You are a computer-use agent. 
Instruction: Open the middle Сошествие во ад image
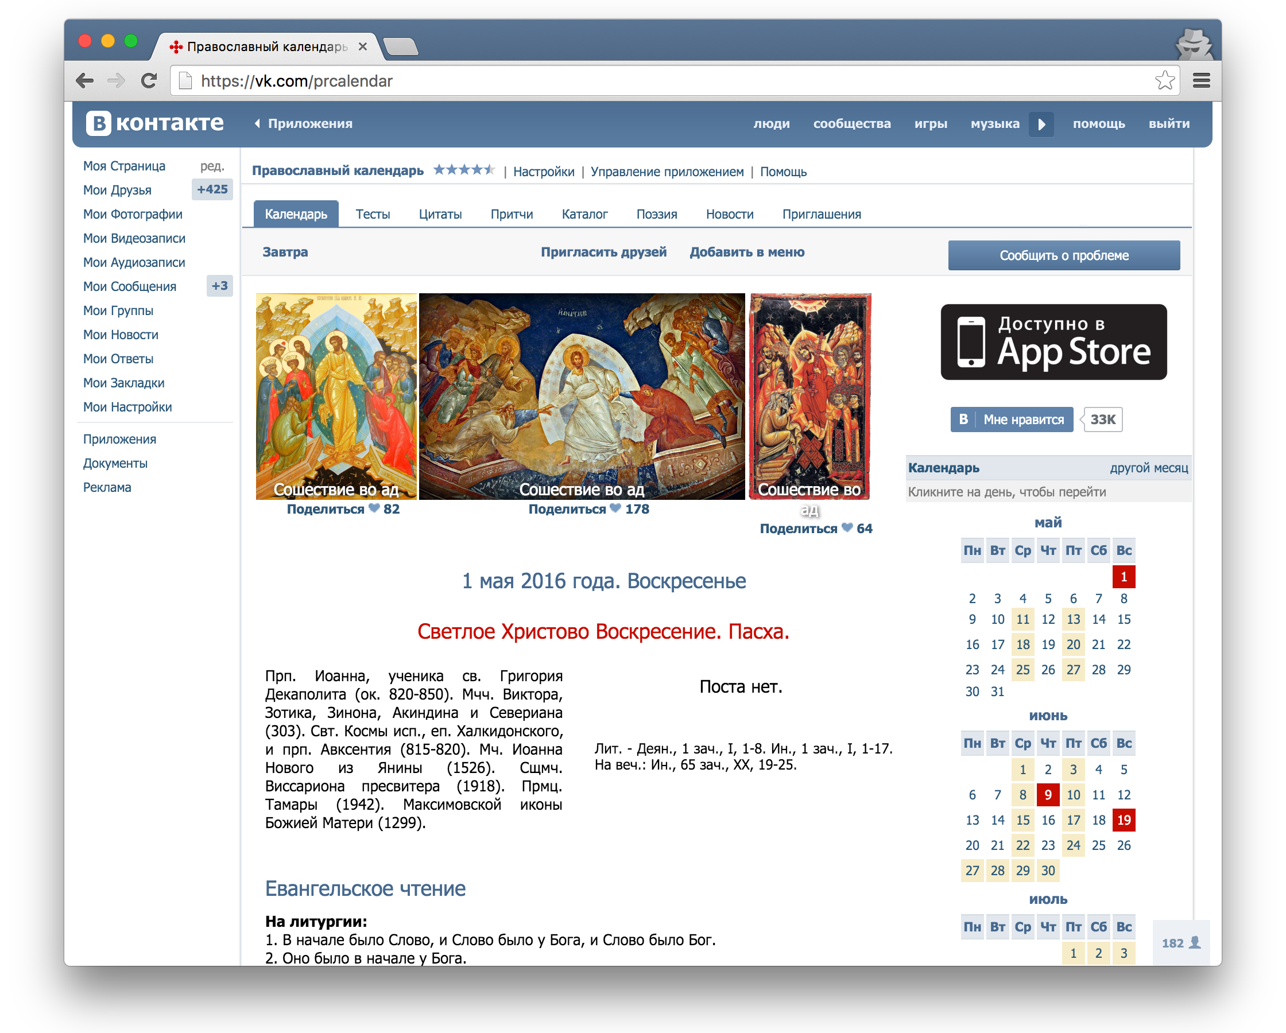[582, 396]
